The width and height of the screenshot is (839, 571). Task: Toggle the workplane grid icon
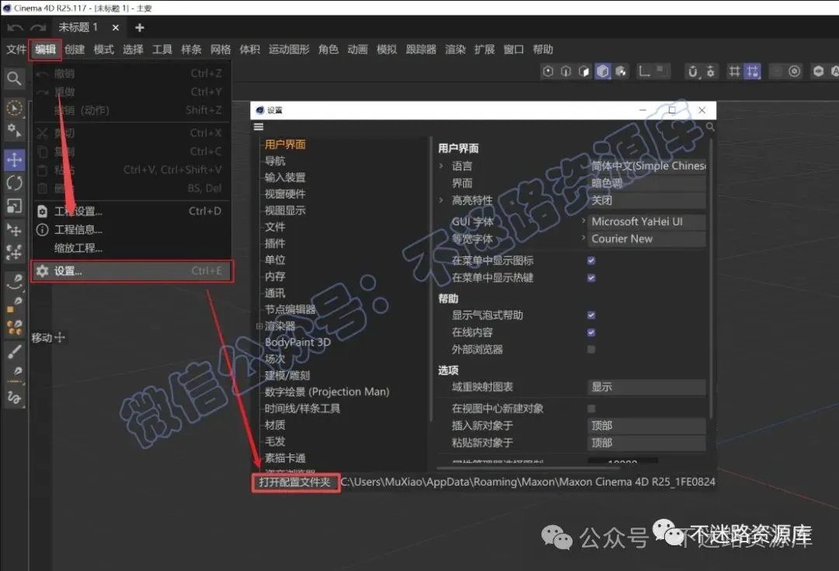pyautogui.click(x=735, y=71)
